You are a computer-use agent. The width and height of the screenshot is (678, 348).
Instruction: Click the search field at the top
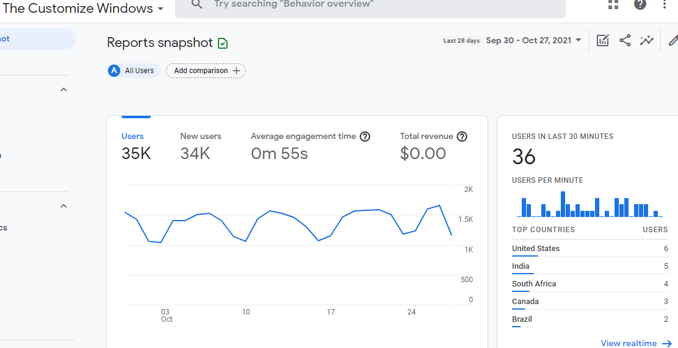370,7
